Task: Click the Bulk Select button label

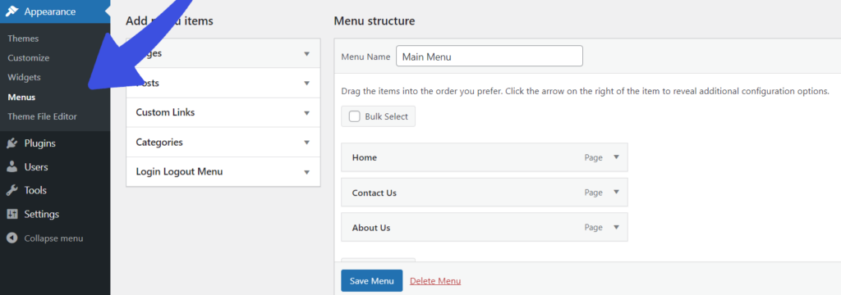Action: 387,116
